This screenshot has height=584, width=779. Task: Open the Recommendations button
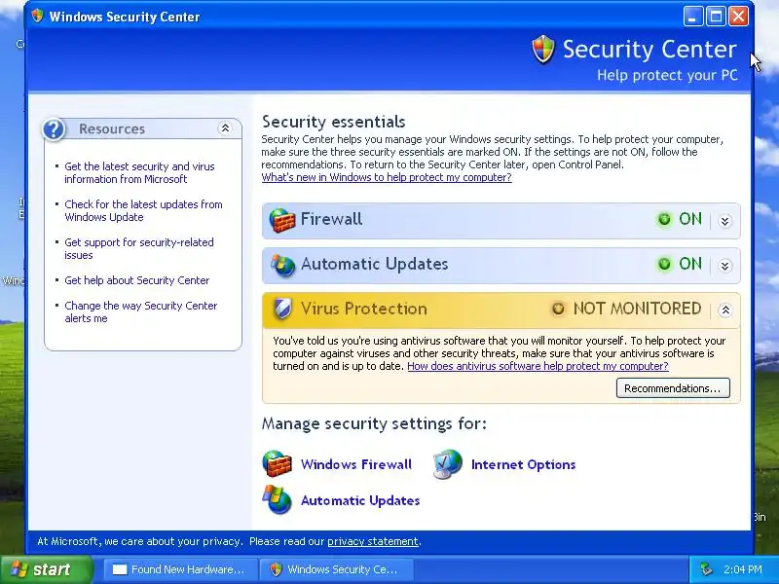pos(673,387)
